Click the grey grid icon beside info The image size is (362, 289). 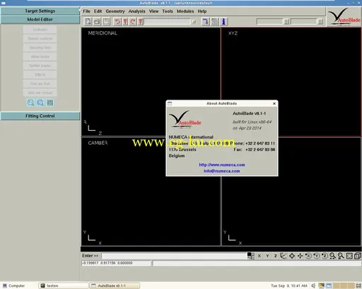(x=215, y=21)
